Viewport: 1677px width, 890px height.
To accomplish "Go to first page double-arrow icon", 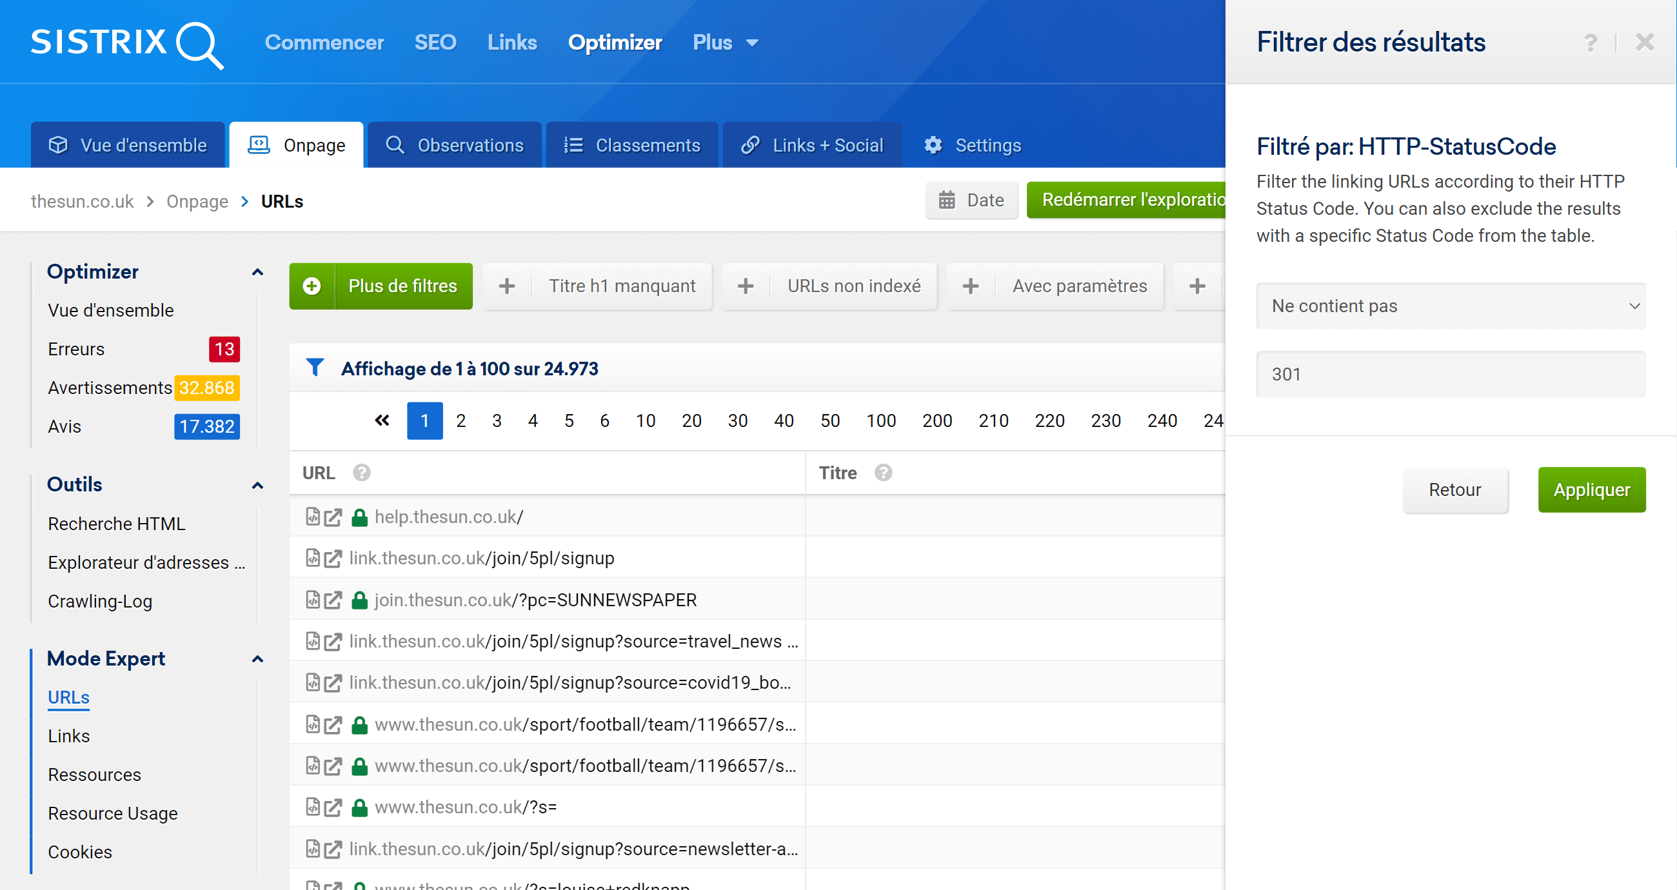I will tap(382, 420).
